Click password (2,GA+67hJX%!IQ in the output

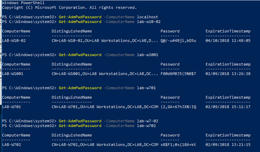click(x=179, y=107)
